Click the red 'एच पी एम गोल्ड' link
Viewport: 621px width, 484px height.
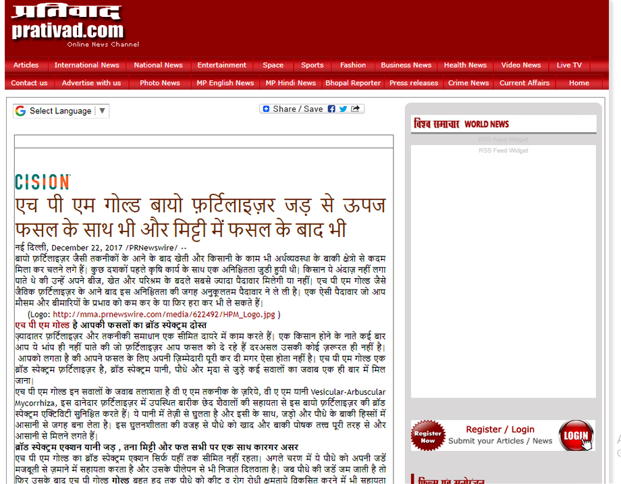(x=43, y=325)
